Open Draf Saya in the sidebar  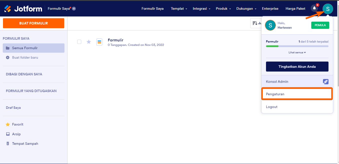(13, 108)
